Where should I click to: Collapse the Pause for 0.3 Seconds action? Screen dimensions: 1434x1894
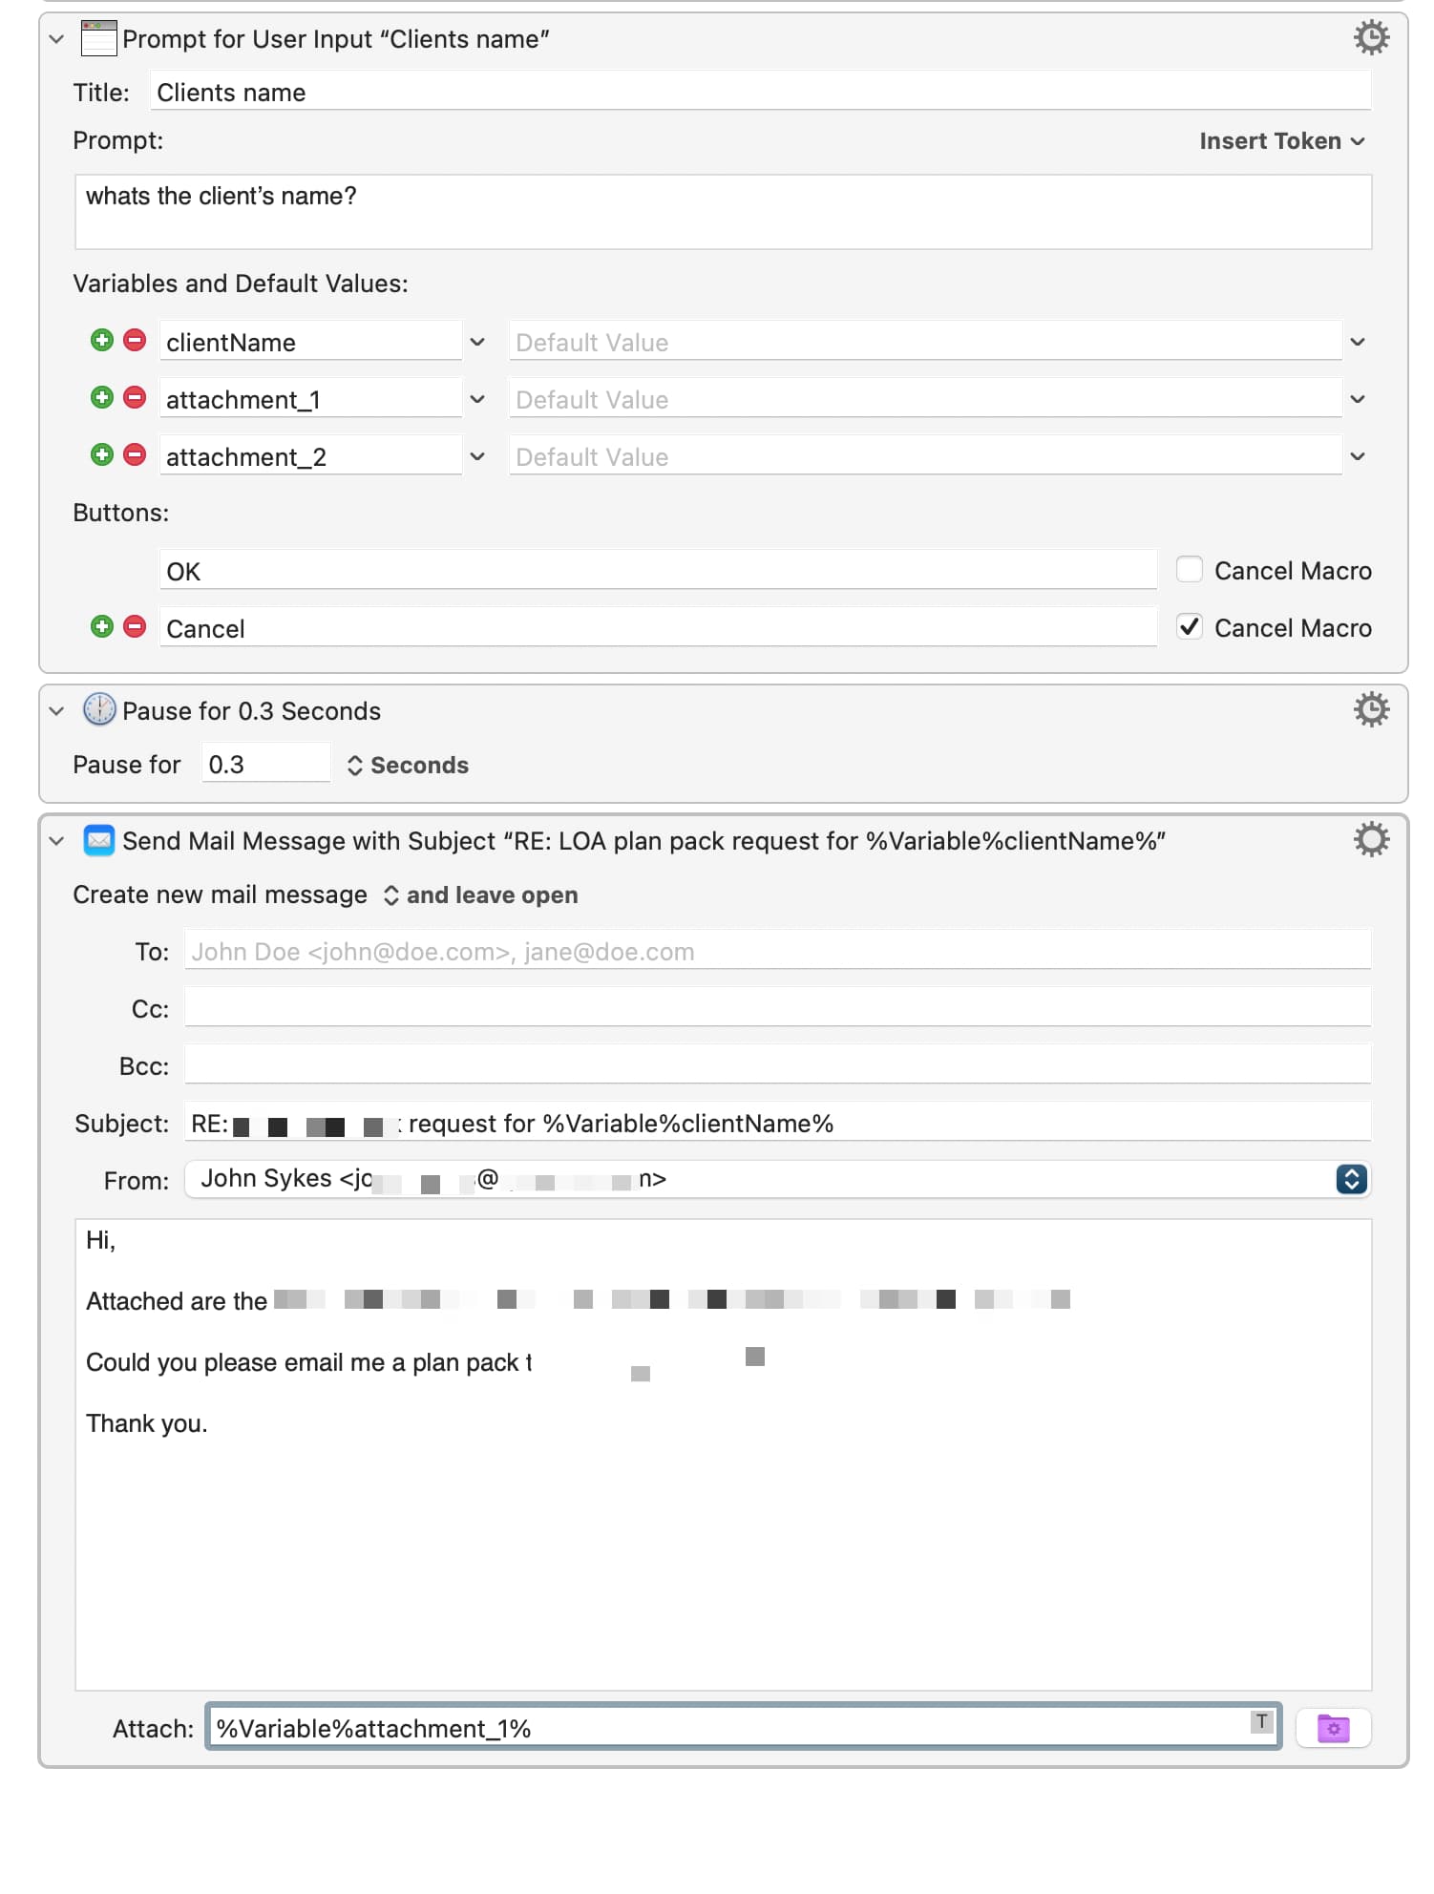[56, 711]
